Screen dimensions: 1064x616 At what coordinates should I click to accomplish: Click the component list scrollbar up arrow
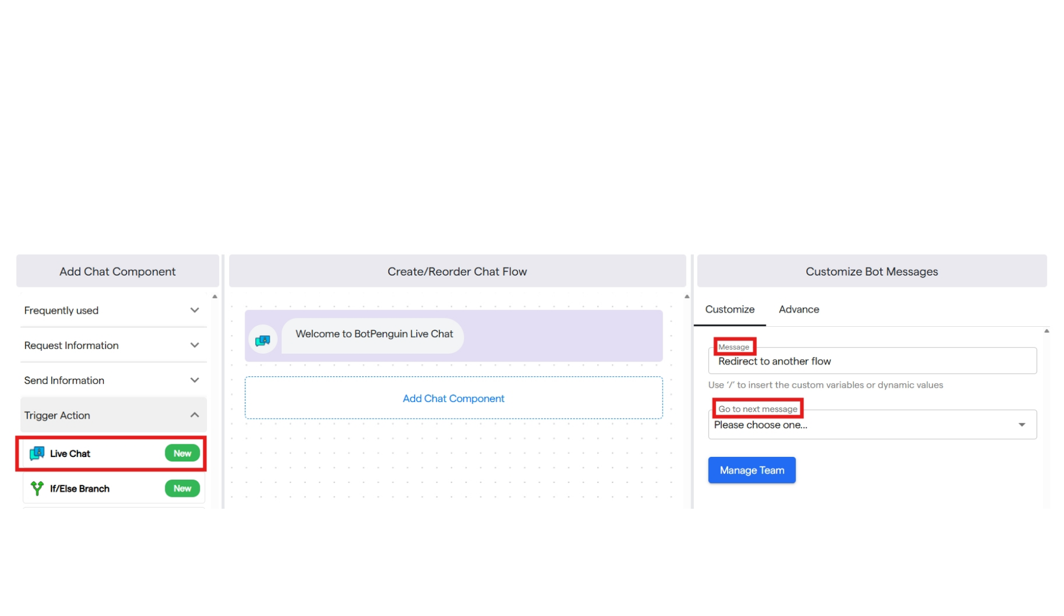coord(215,297)
